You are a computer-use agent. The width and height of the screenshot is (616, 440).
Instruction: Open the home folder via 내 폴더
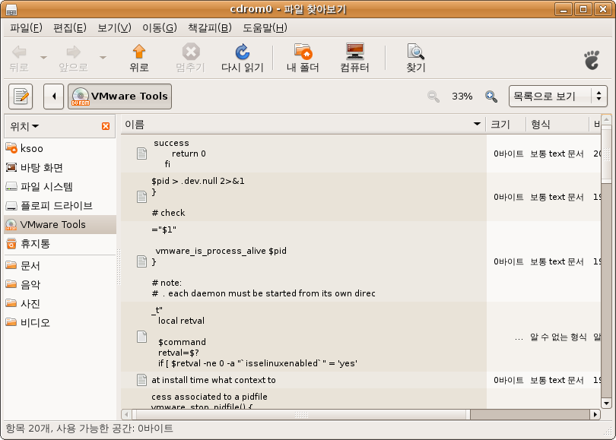click(x=303, y=58)
